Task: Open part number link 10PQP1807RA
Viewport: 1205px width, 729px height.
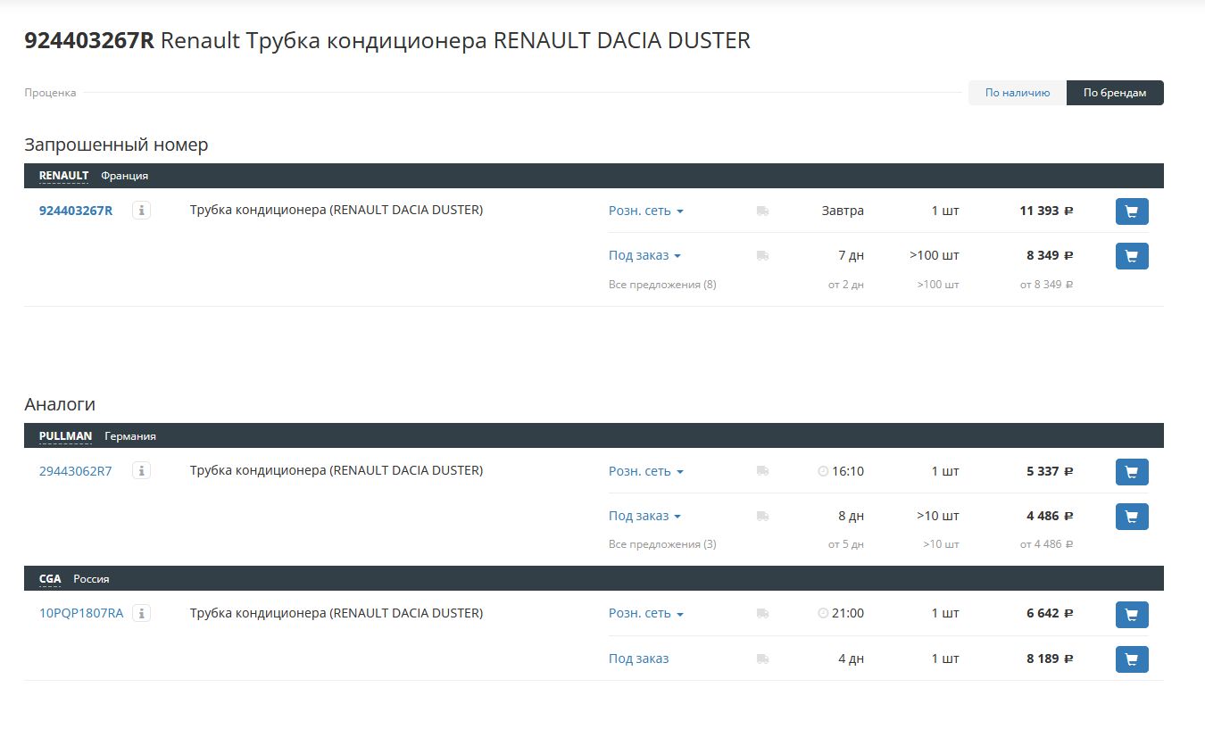Action: pos(81,614)
